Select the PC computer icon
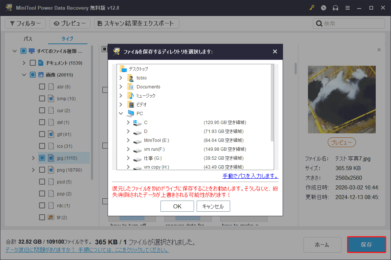This screenshot has height=260, width=391. 130,113
